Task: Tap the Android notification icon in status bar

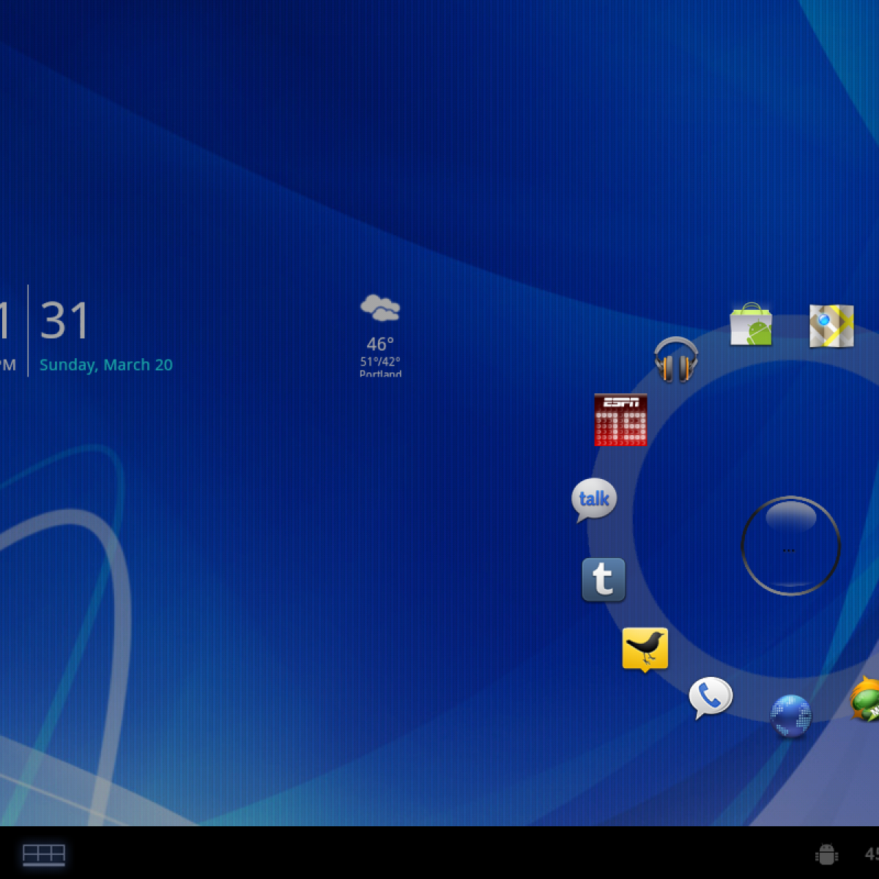Action: [x=826, y=854]
